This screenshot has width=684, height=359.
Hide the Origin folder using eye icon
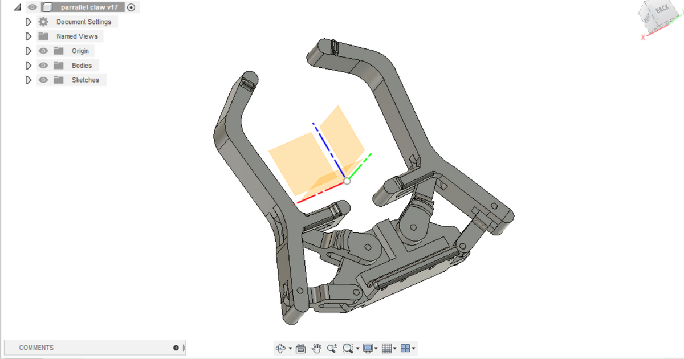pyautogui.click(x=43, y=51)
